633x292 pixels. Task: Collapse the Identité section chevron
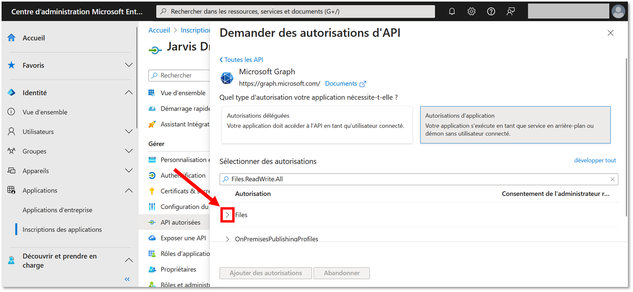128,92
